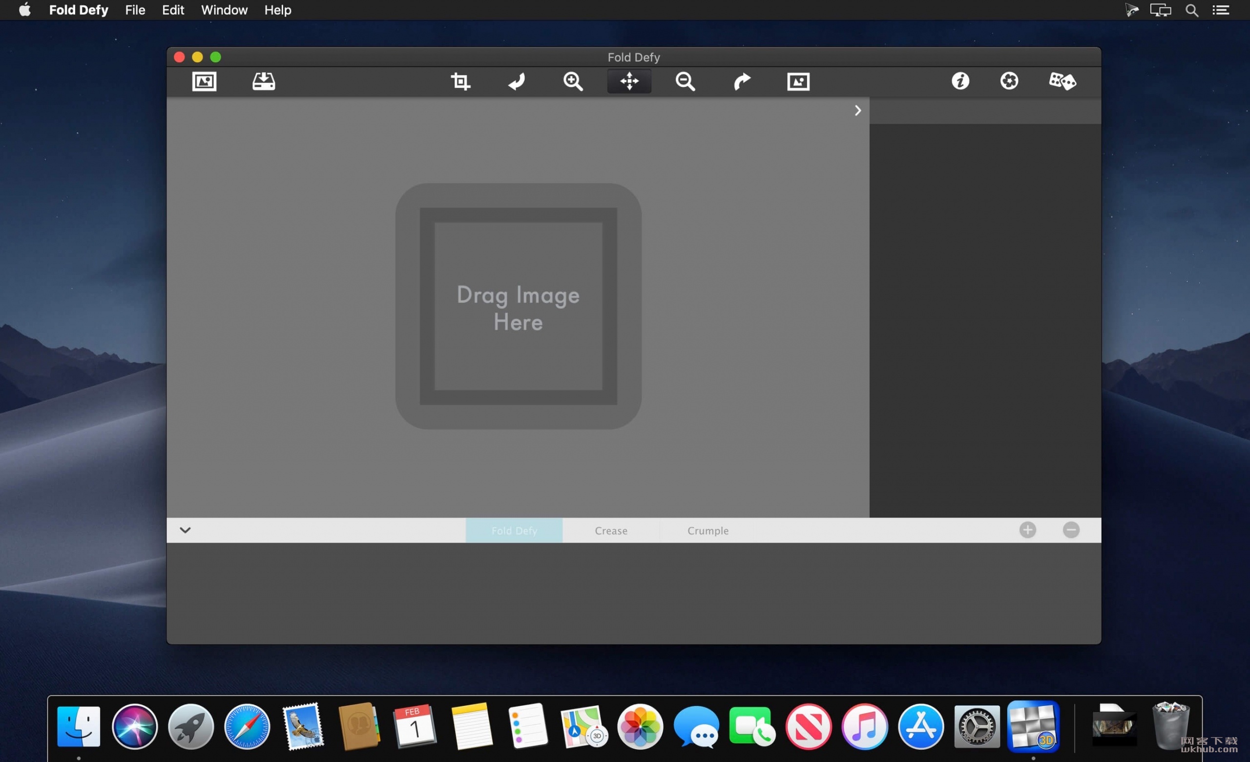Click the plus add button
Viewport: 1250px width, 762px height.
click(1028, 530)
